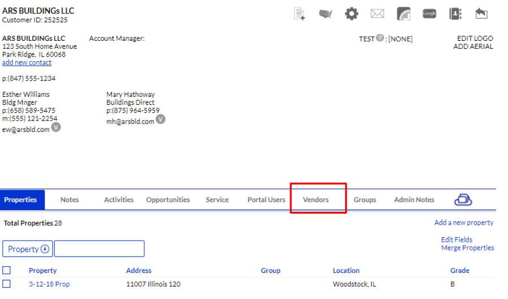Viewport: 508px width, 299px height.
Task: Click the add document icon
Action: pyautogui.click(x=299, y=14)
